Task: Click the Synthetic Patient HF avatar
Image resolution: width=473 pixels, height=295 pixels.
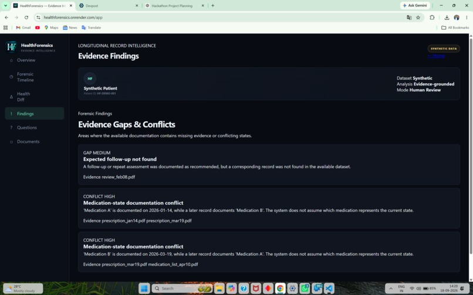Action: [x=90, y=78]
